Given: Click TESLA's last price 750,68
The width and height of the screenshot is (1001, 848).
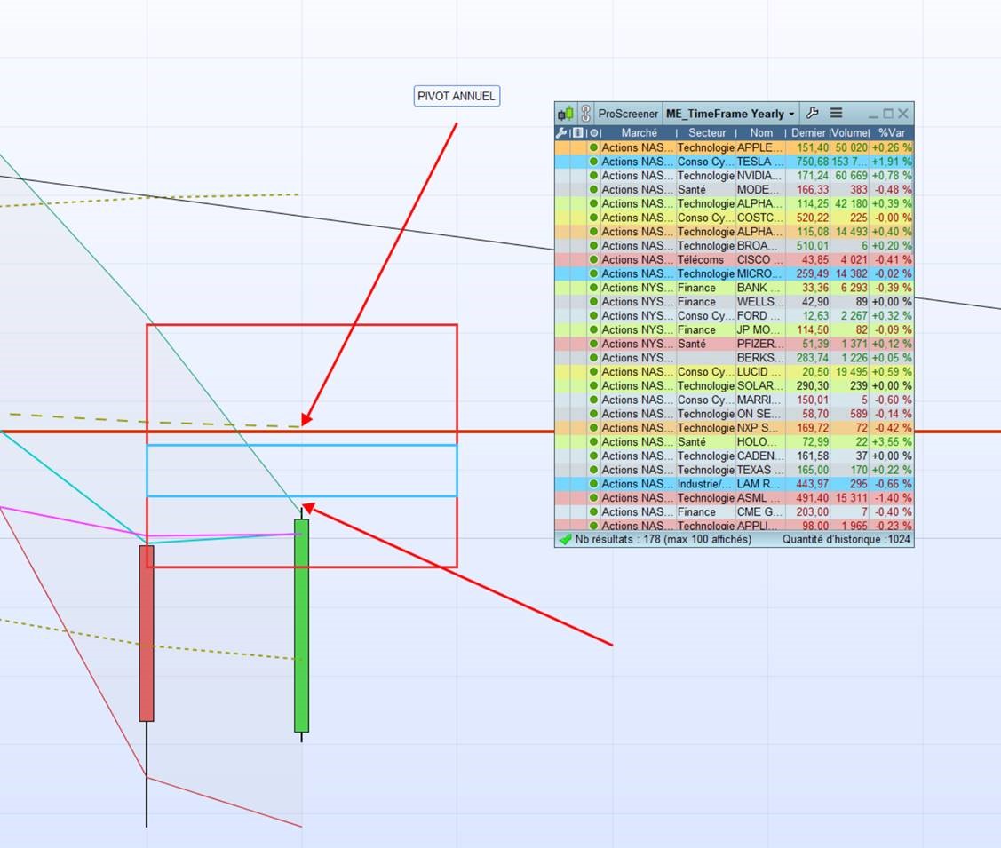Looking at the screenshot, I should click(812, 162).
